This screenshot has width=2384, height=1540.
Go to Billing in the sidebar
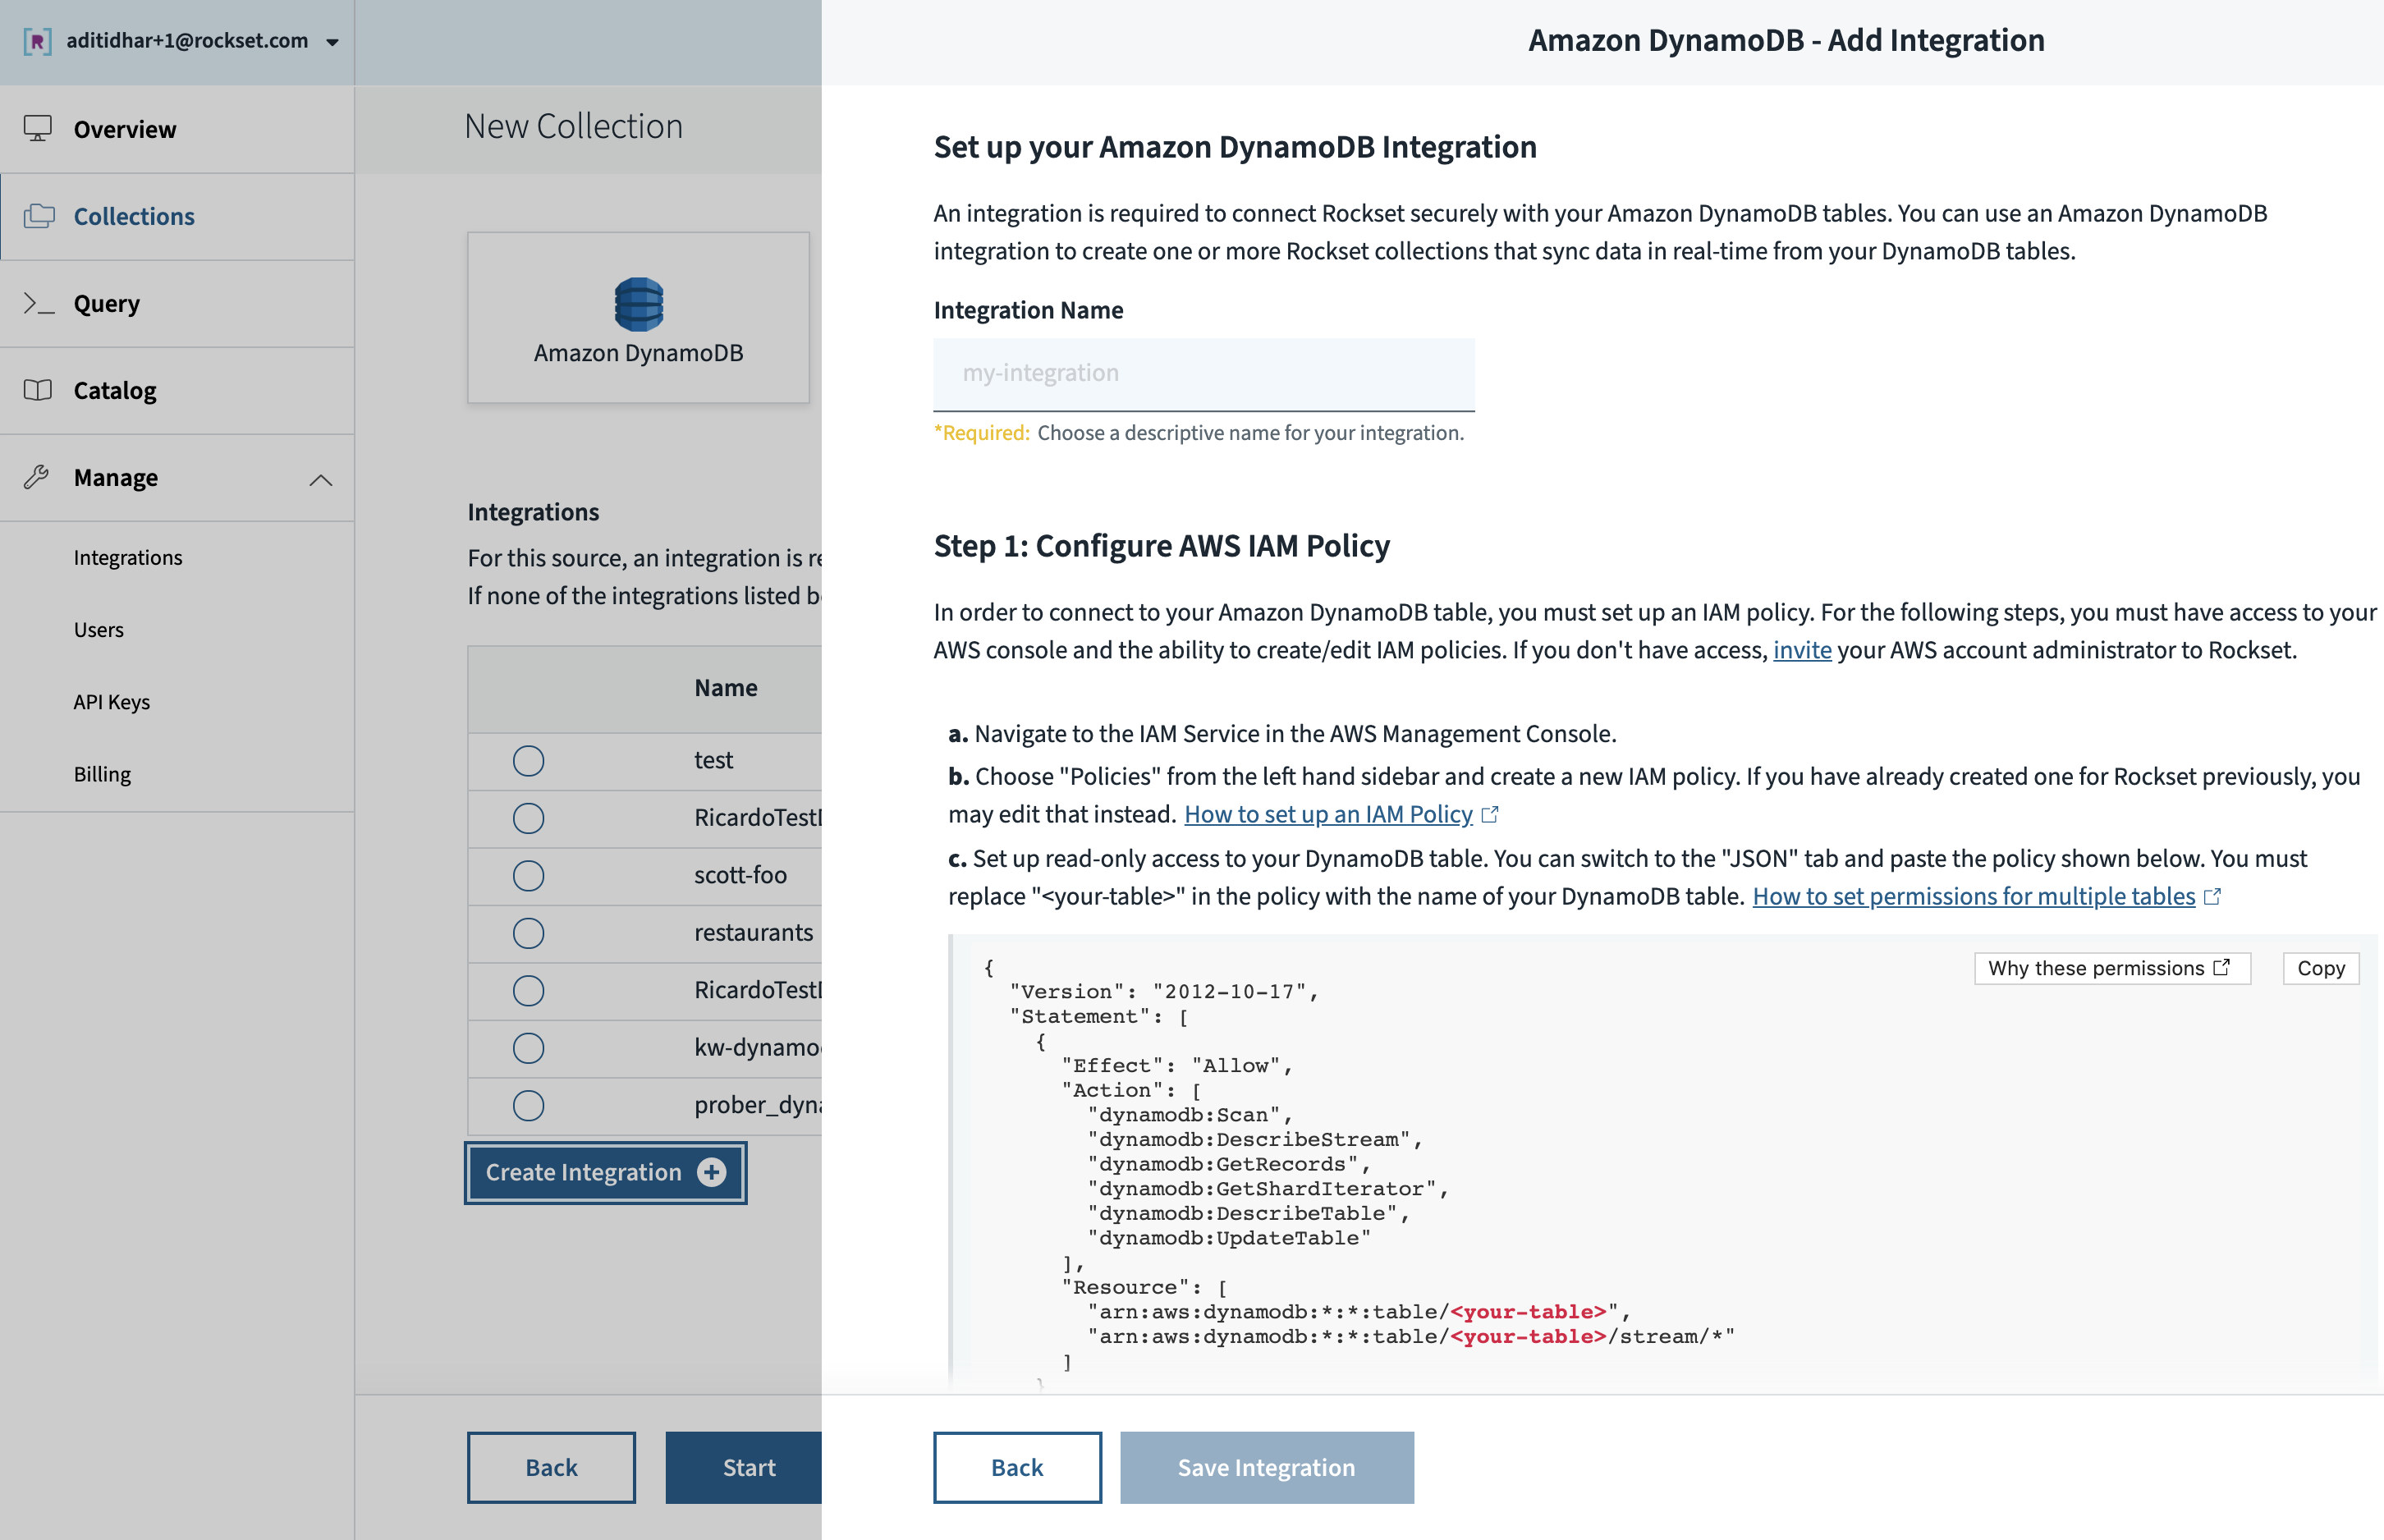tap(102, 774)
